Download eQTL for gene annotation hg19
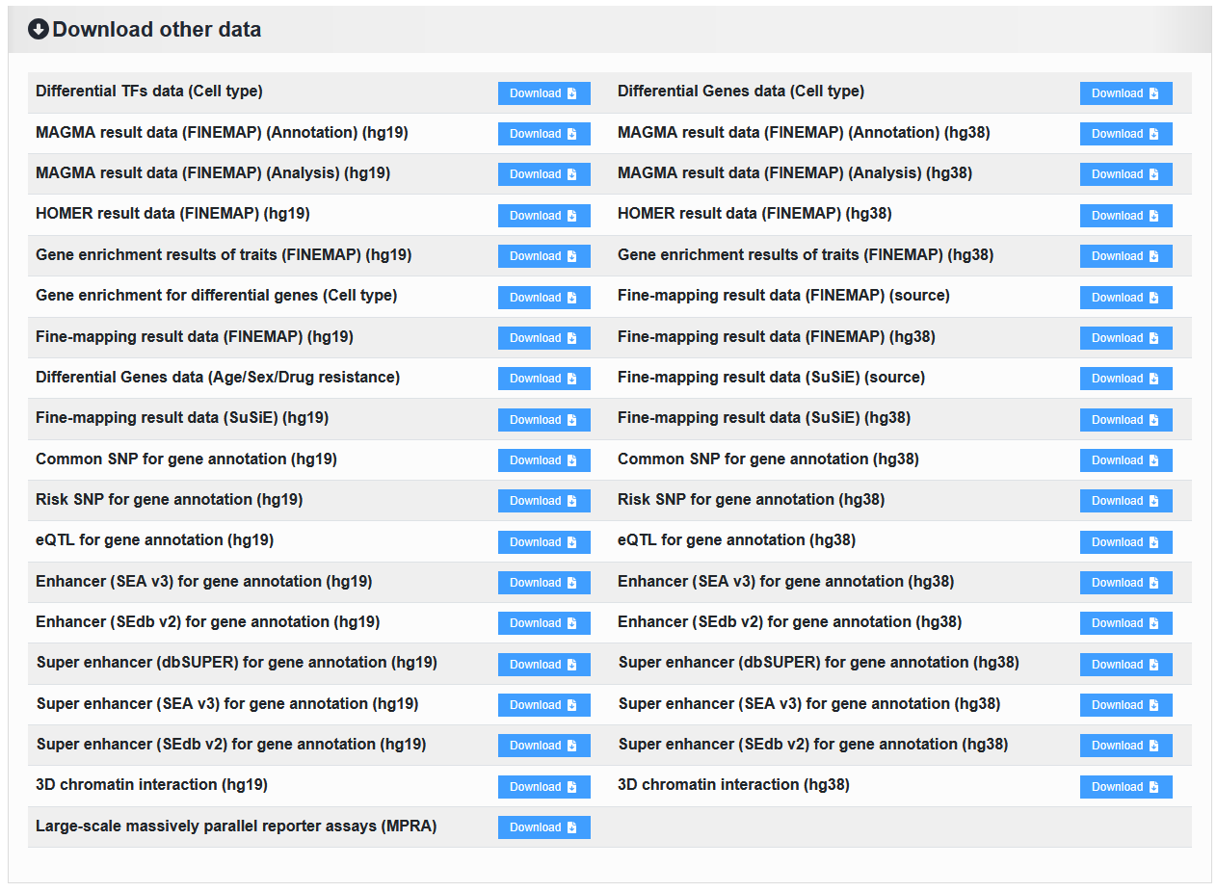 click(544, 542)
